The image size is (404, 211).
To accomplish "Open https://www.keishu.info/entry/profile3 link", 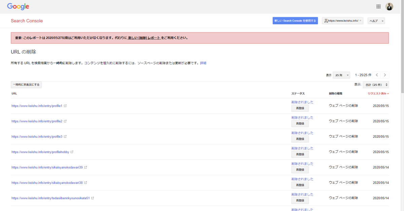I will tap(37, 137).
